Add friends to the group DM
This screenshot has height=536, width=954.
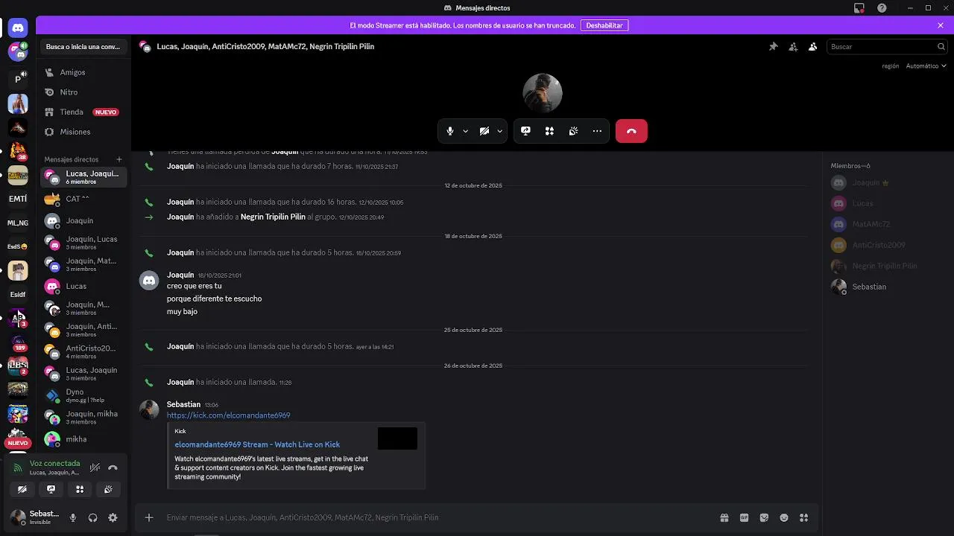793,46
